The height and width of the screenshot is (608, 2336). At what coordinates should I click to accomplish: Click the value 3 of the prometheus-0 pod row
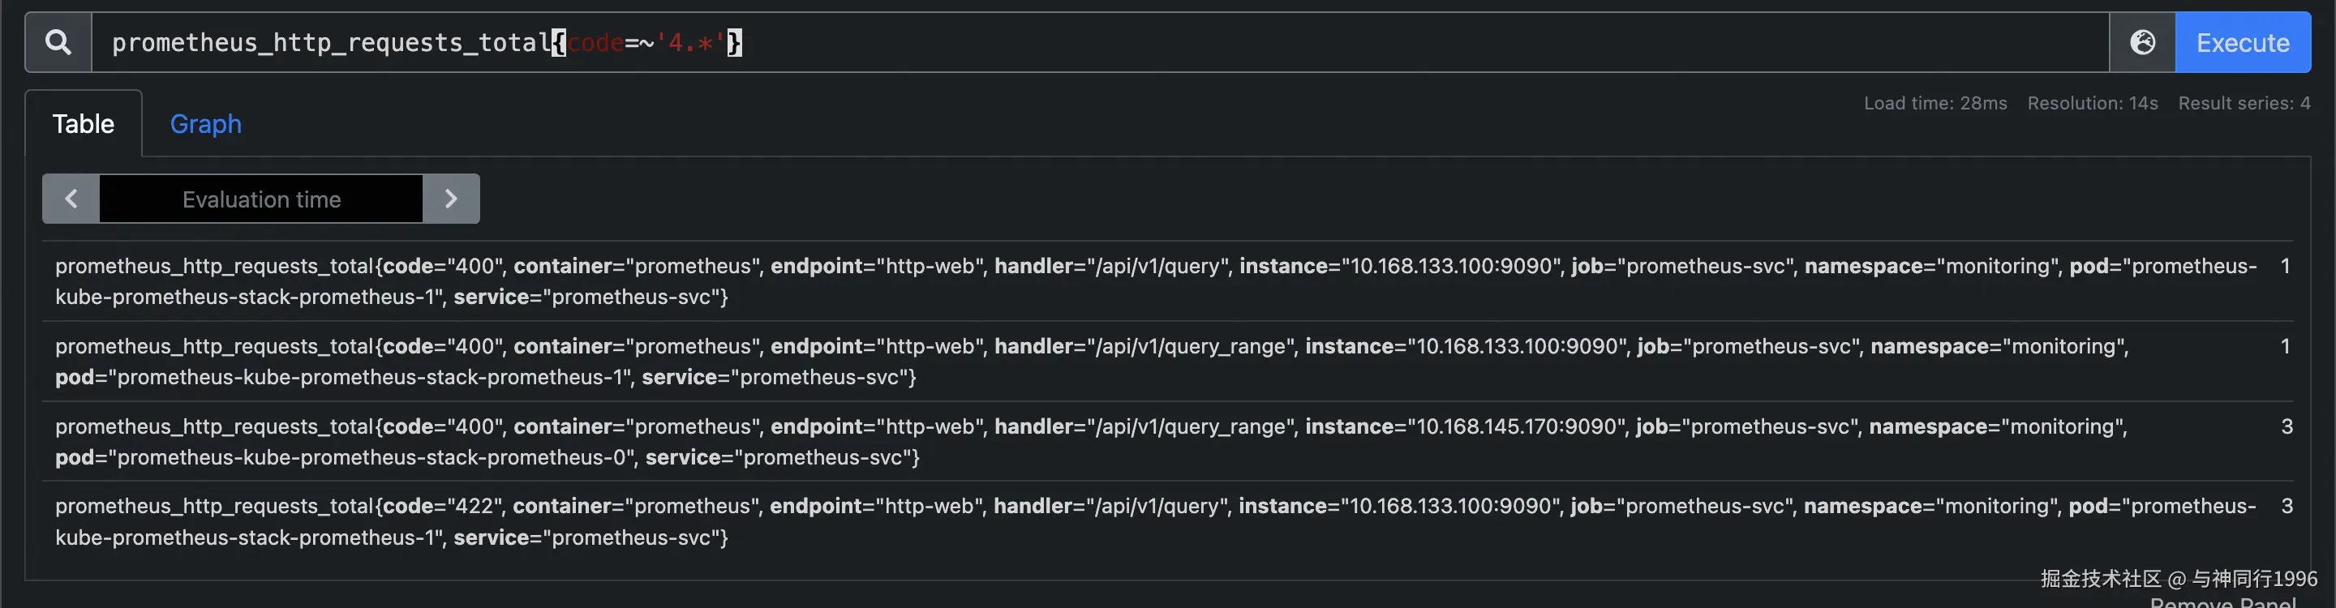coord(2287,426)
